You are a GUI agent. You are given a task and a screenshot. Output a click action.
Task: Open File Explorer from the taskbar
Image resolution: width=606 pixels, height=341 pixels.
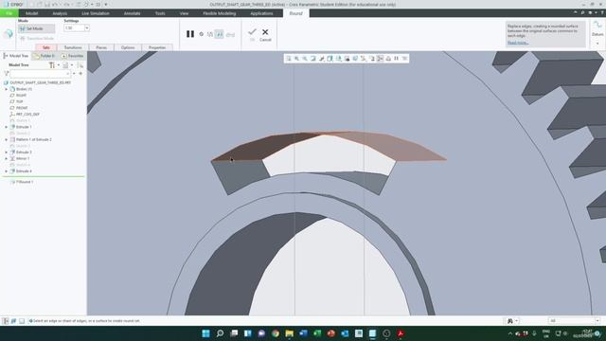point(289,333)
